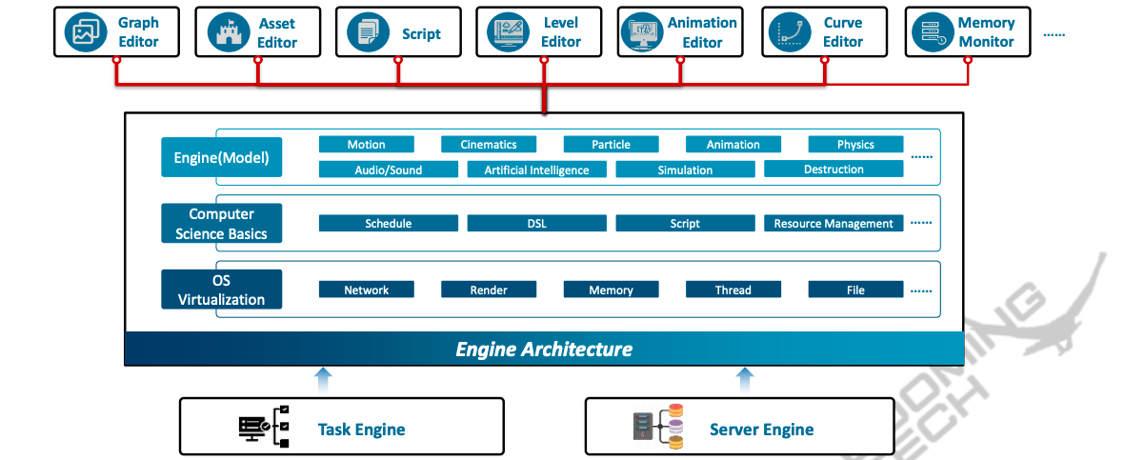Select the top-row Script label
The image size is (1145, 460).
pos(421,33)
